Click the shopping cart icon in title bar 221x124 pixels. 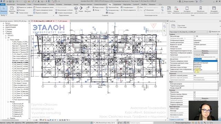[197, 1]
